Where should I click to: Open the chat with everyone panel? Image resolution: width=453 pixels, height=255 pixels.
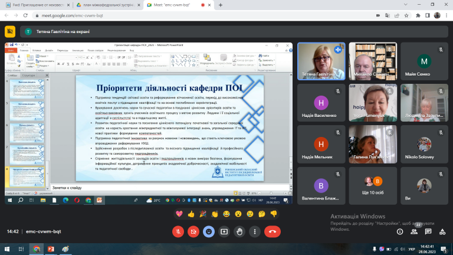(428, 231)
